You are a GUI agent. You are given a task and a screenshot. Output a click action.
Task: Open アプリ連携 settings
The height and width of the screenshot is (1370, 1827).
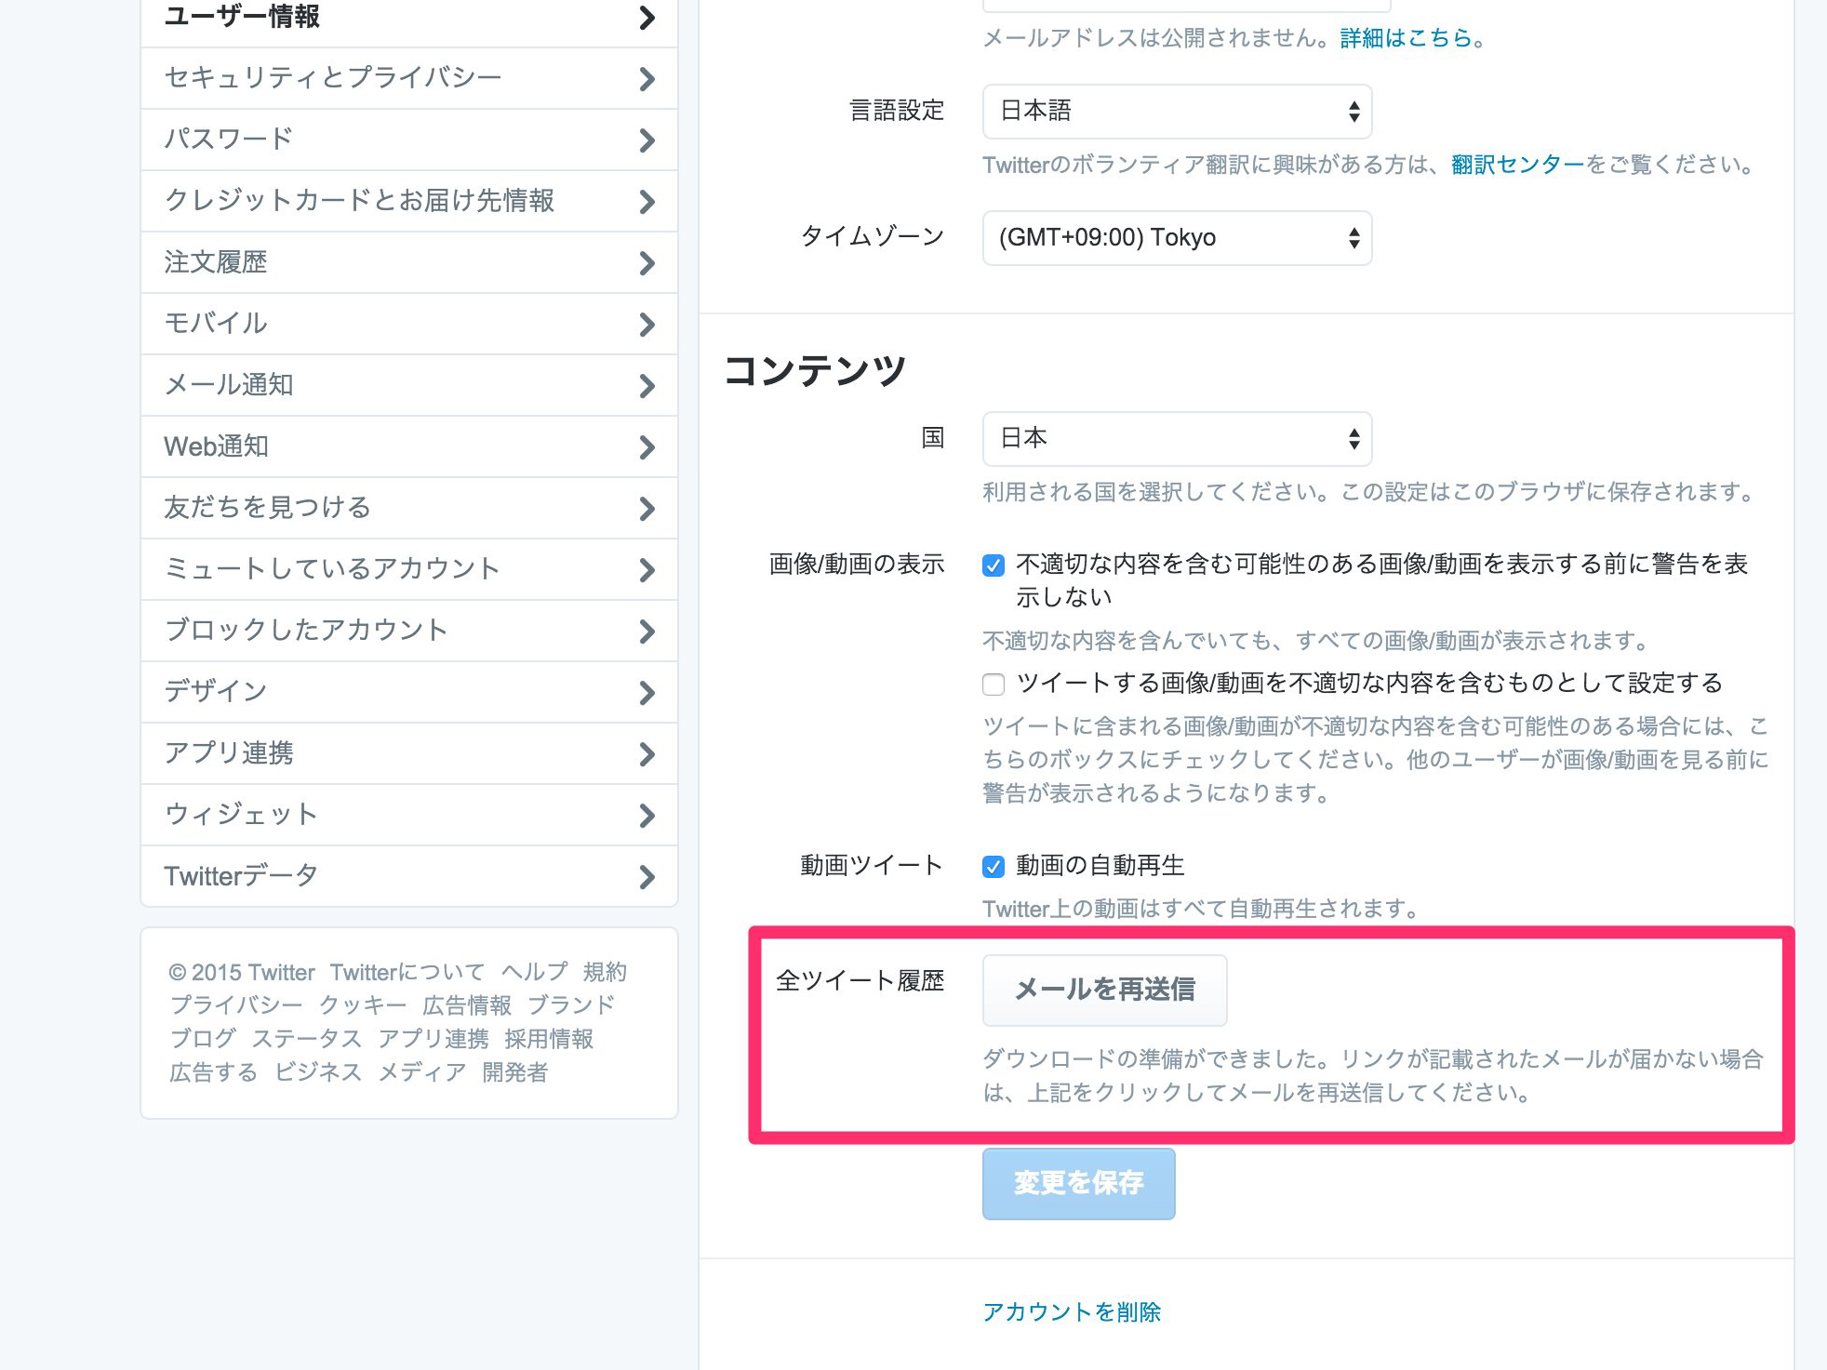[x=409, y=753]
